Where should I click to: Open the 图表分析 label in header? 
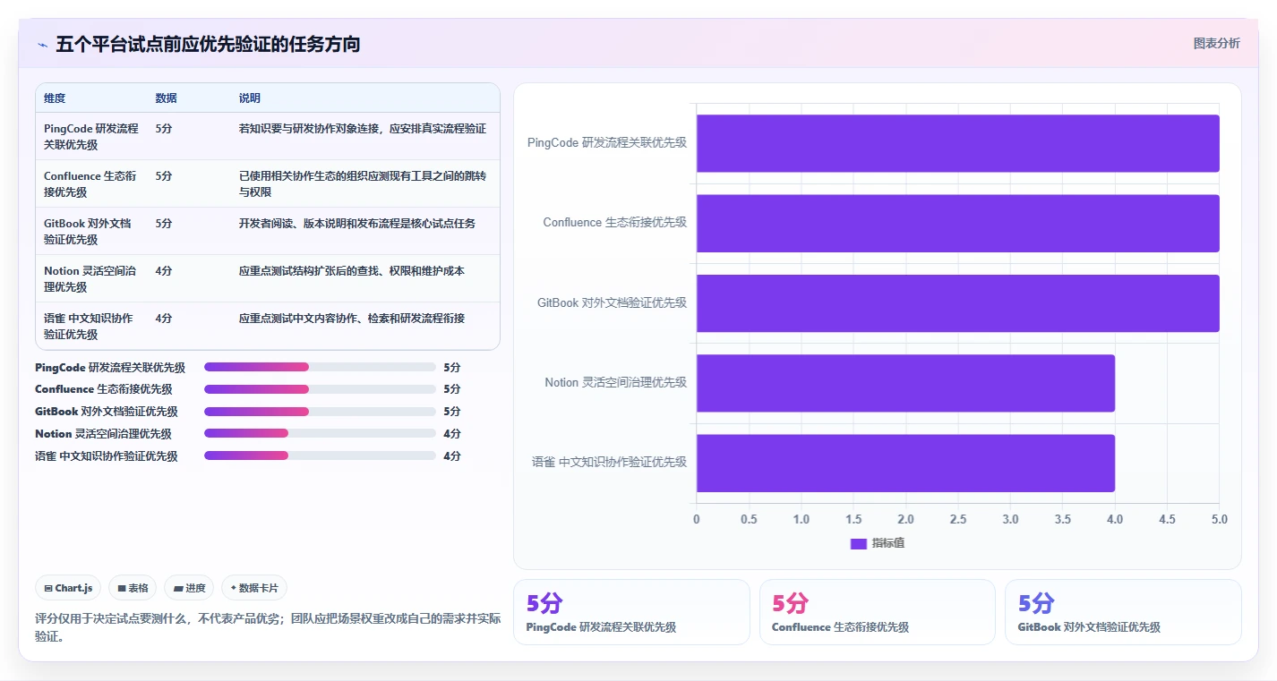[1216, 43]
